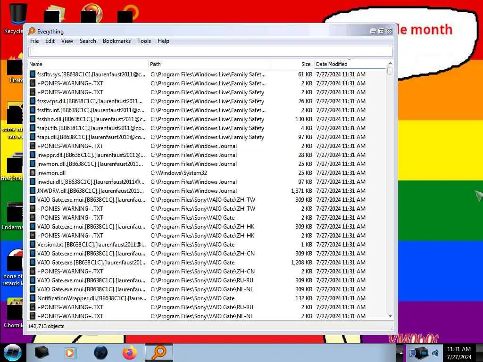Click the scrollbar up arrow in results list
This screenshot has height=362, width=483.
coord(390,63)
